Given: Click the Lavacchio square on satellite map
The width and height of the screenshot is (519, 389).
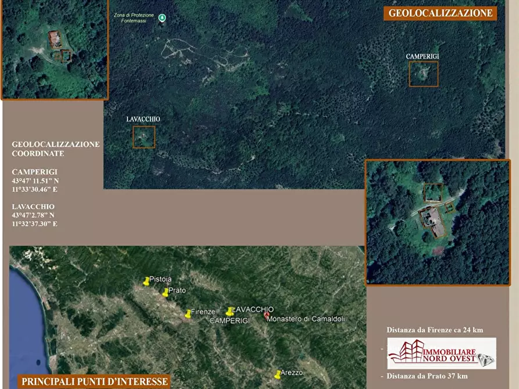Looking at the screenshot, I should 144,137.
